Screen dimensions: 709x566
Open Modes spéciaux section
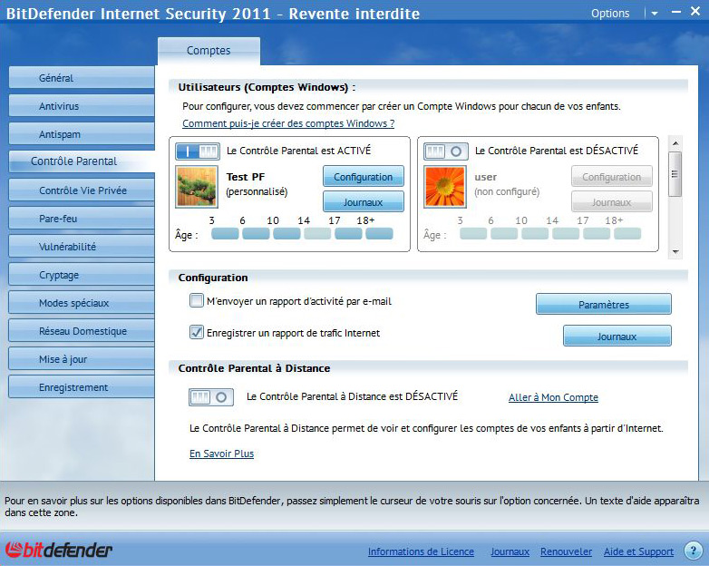(82, 303)
